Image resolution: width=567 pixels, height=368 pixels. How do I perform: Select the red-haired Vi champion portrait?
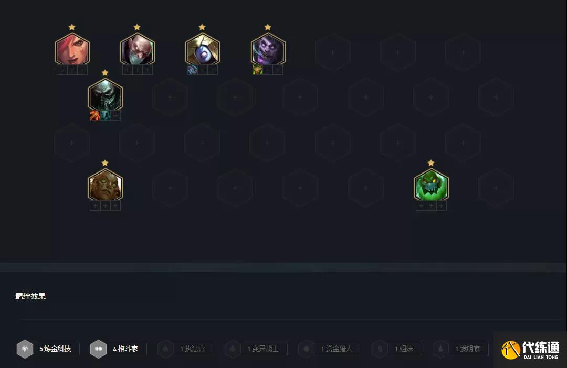pos(72,49)
